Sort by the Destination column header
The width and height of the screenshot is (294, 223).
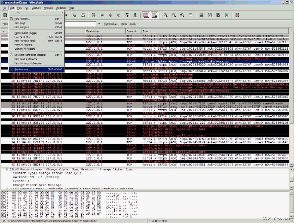105,31
